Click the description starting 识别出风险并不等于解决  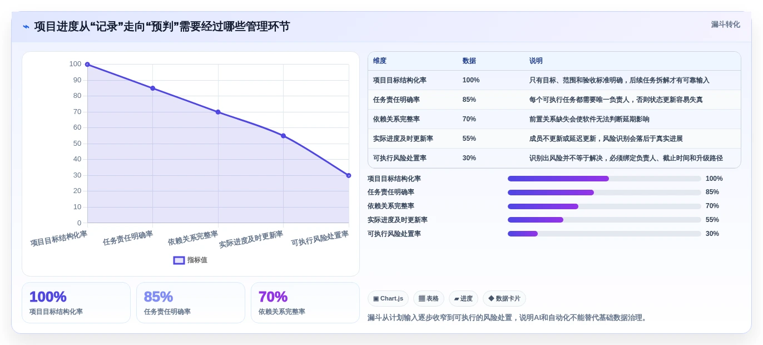pos(626,158)
